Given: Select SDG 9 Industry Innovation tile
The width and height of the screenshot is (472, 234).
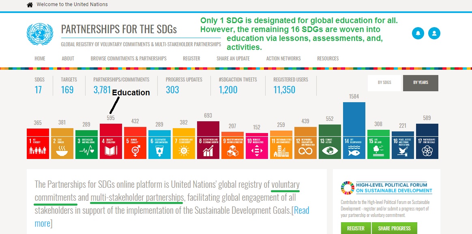Looking at the screenshot, I should tap(232, 147).
